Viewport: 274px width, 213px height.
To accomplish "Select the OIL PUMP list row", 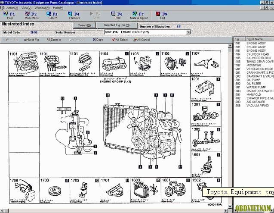I will 254,80.
